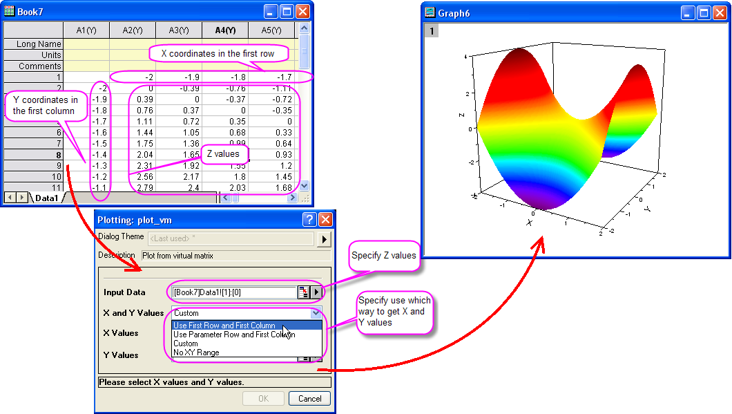Click the Book7 window icon
Screen dimensions: 732x414
click(10, 11)
